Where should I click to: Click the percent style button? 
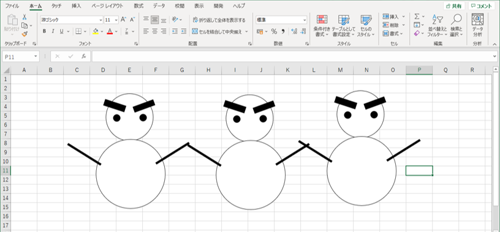[x=274, y=31]
